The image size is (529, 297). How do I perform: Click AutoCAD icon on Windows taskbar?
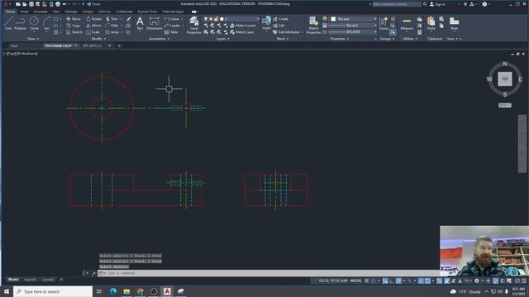point(167,291)
